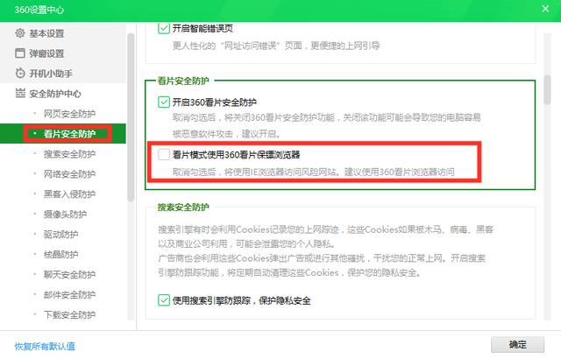Select 驱动防护 in sidebar
Screen dimensions: 561x359
(x=63, y=234)
